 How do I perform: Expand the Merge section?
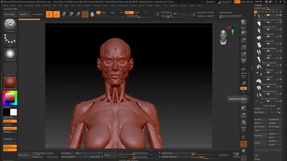[x=257, y=159]
